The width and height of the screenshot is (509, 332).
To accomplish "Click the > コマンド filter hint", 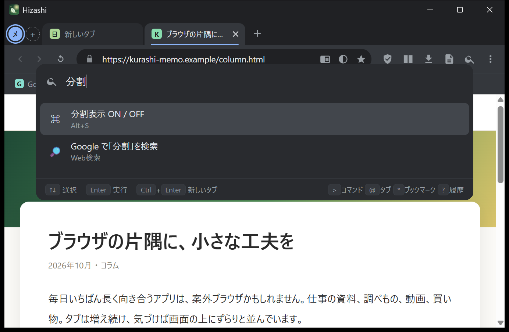I will 345,190.
